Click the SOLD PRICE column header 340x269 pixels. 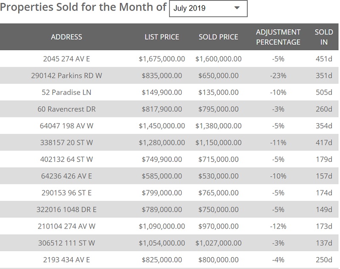tap(218, 37)
